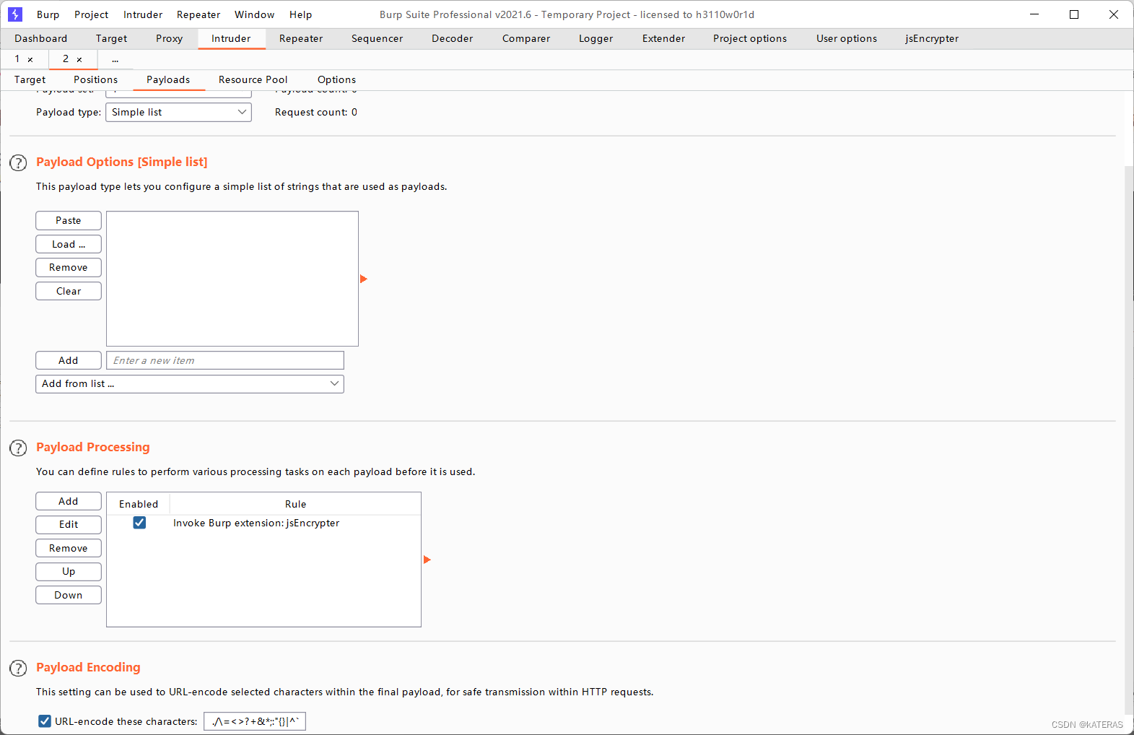The image size is (1134, 735).
Task: Switch to the Repeater main tab
Action: 301,39
